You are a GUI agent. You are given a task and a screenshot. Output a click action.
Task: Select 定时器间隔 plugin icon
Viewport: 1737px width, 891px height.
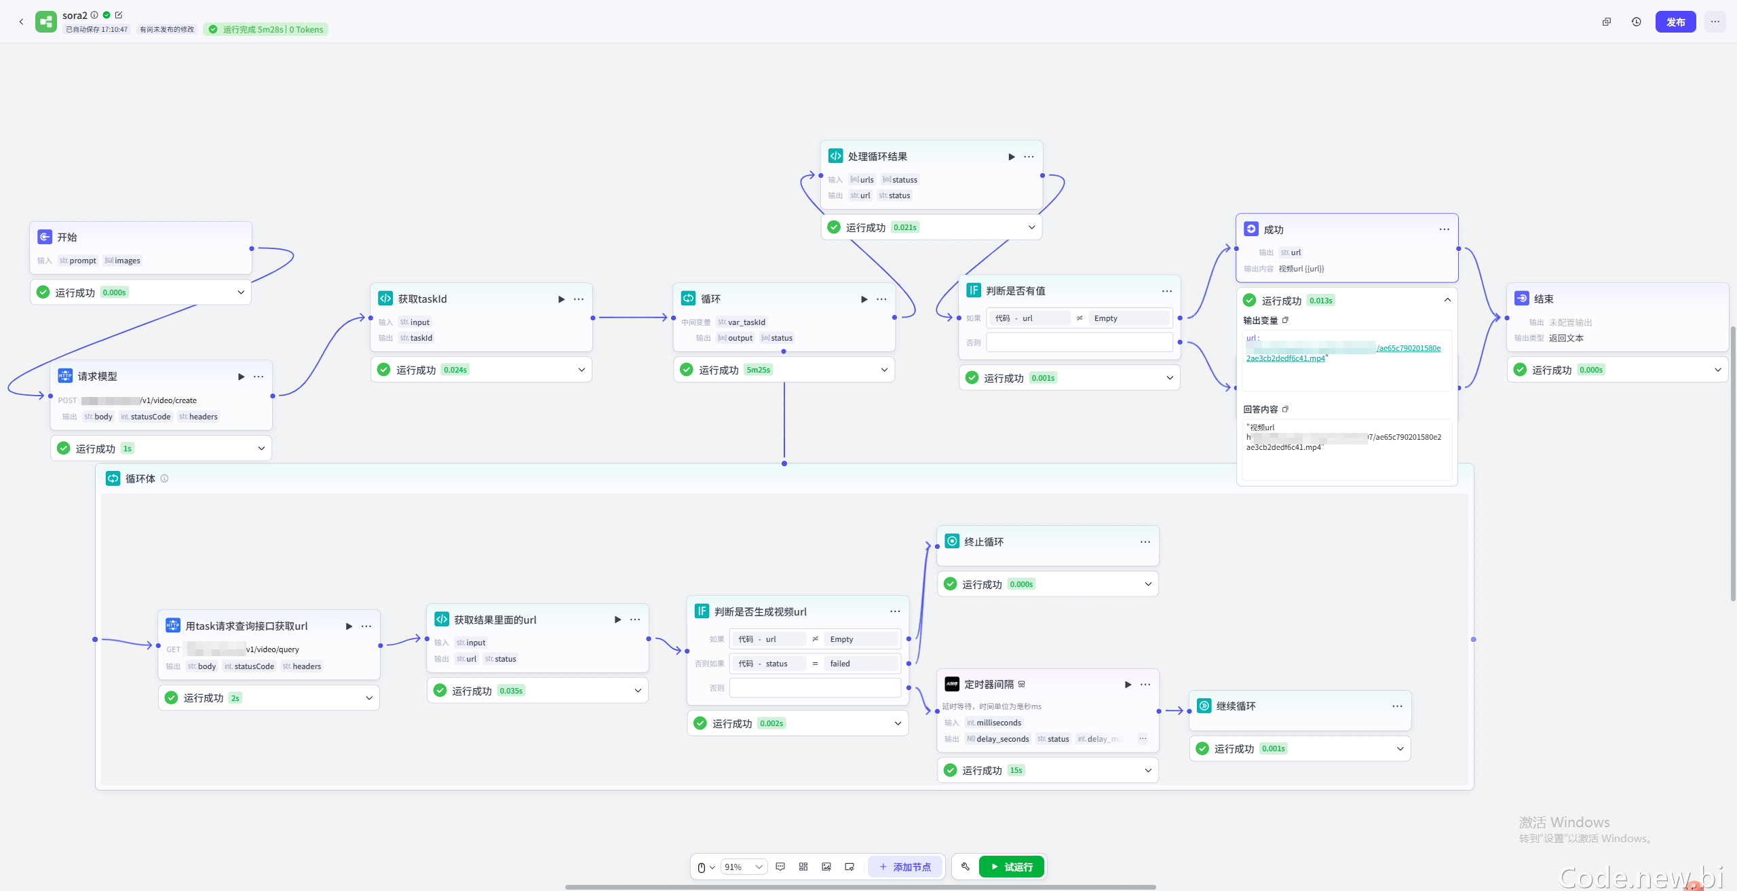pyautogui.click(x=952, y=684)
